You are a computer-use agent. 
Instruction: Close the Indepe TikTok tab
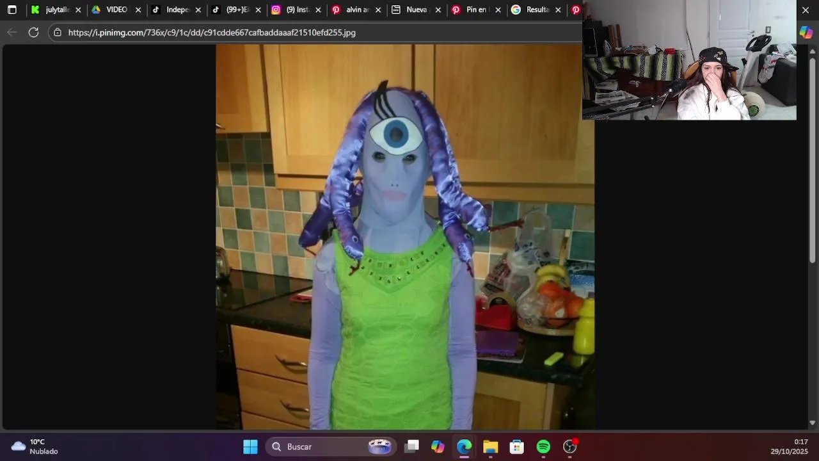198,10
